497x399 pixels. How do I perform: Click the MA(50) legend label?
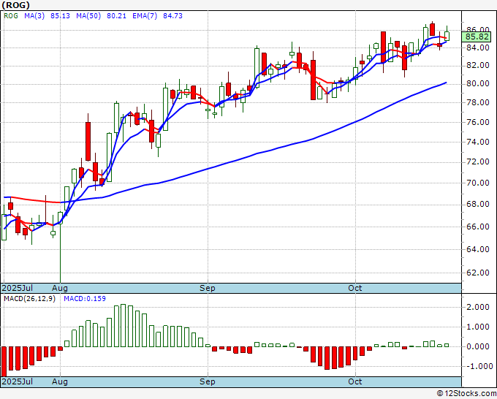click(x=88, y=16)
